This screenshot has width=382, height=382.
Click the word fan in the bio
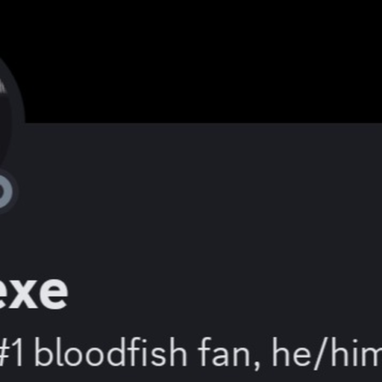coord(224,353)
